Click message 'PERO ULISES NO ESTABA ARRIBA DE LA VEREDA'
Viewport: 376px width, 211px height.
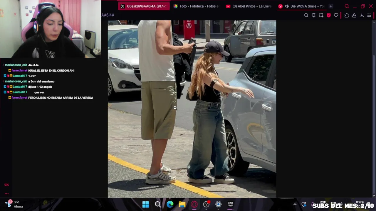point(61,98)
